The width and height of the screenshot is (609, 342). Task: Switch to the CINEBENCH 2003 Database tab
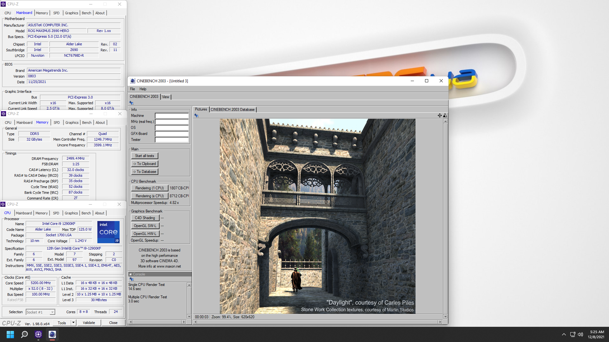coord(232,110)
